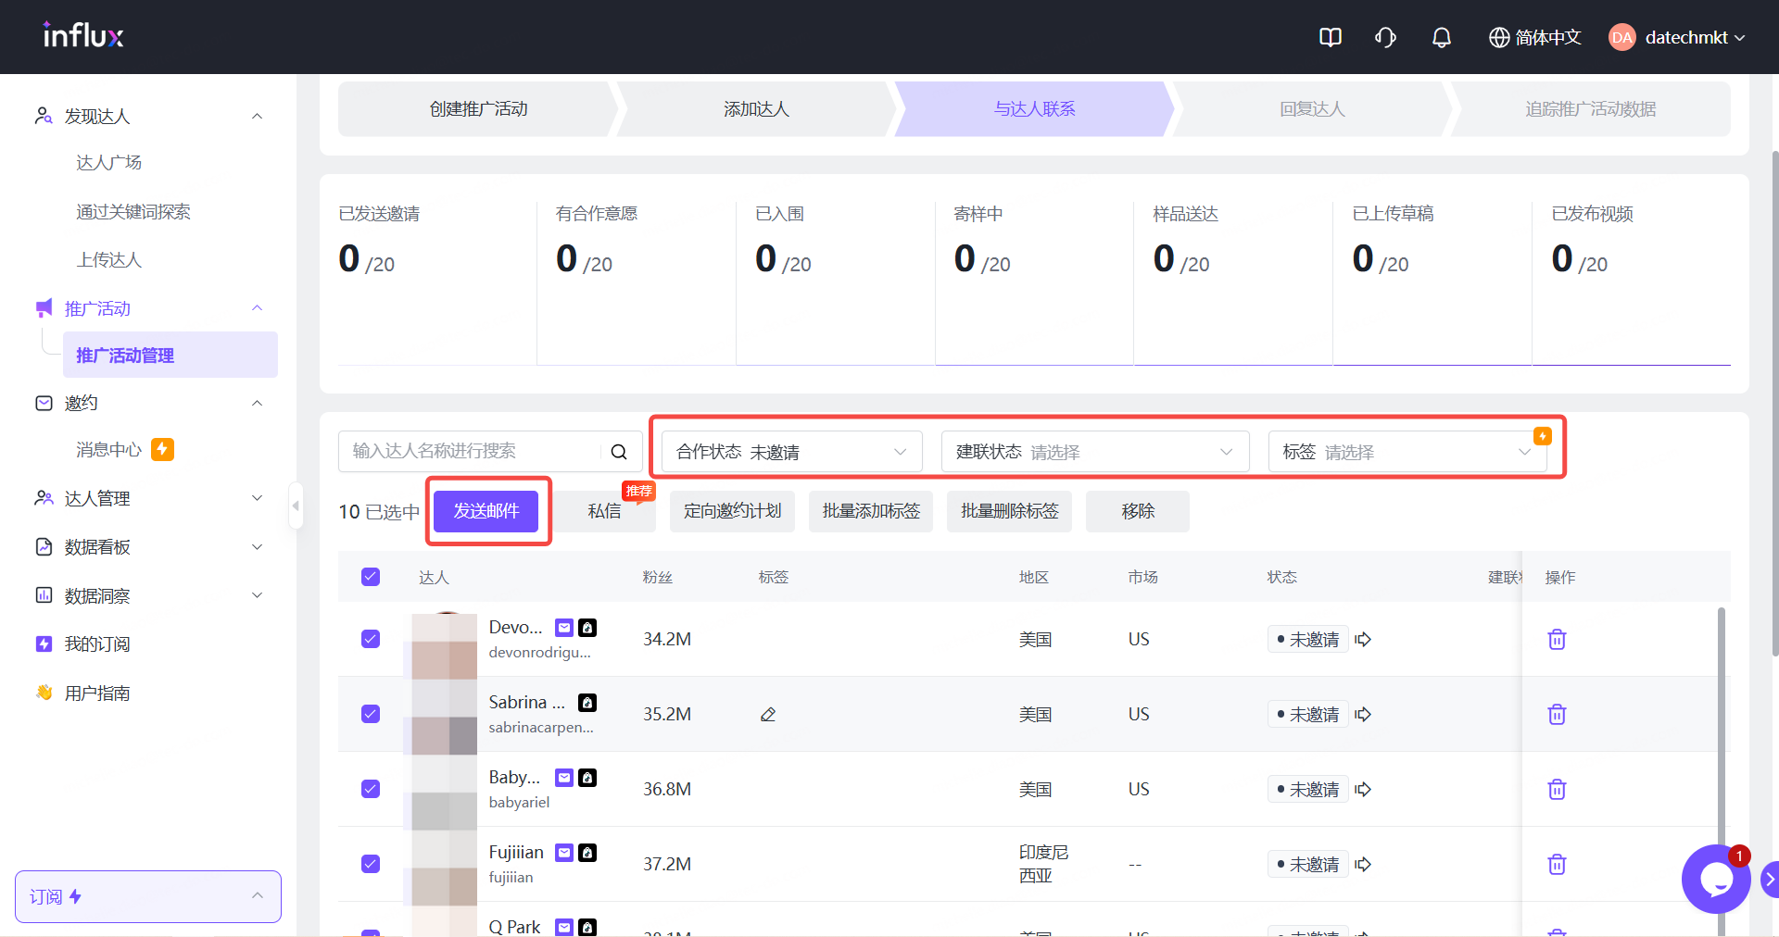Open 达人广场 in the sidebar
1779x937 pixels.
point(108,163)
